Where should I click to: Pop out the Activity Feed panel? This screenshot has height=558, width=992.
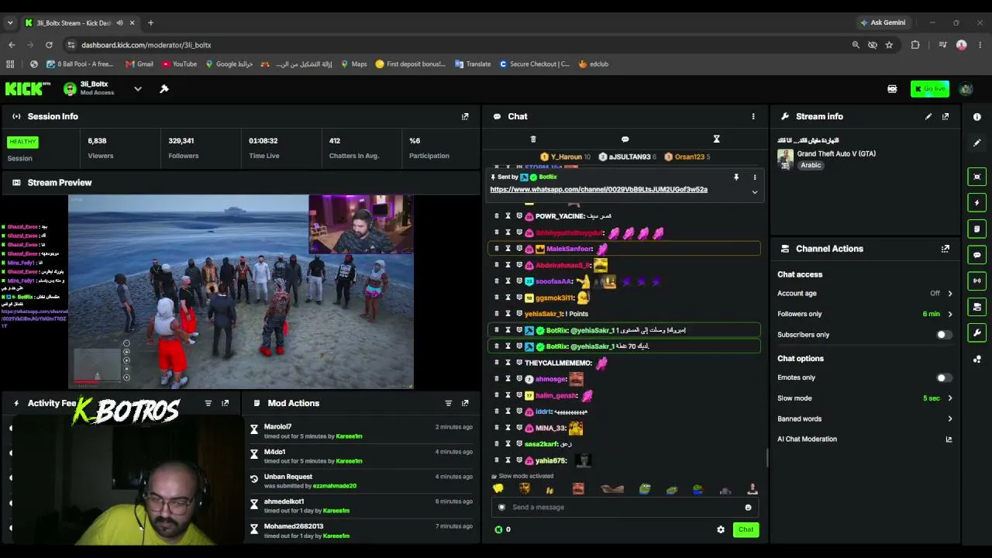226,403
